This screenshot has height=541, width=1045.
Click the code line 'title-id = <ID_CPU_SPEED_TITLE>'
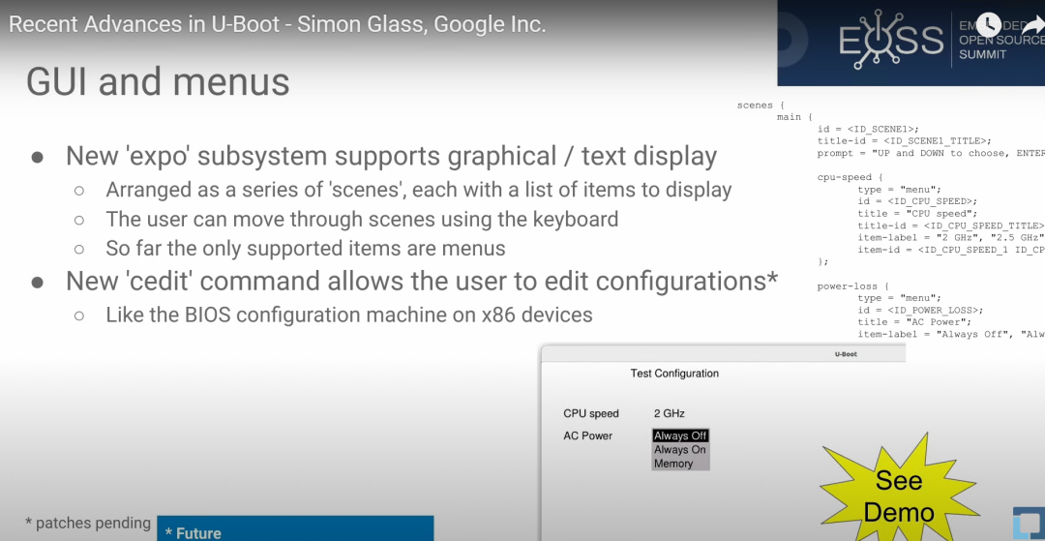(x=951, y=225)
